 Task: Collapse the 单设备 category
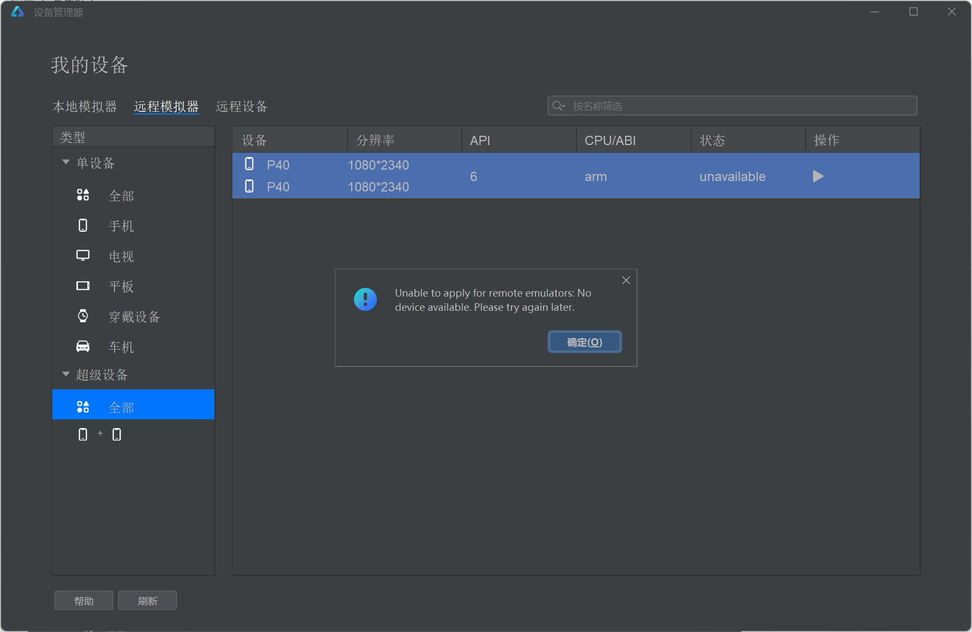click(x=66, y=162)
